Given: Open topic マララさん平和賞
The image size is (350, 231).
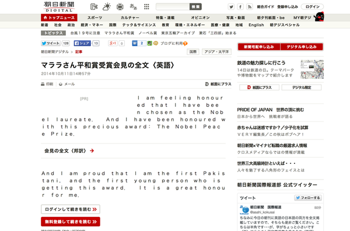Looking at the screenshot, I should (120, 33).
